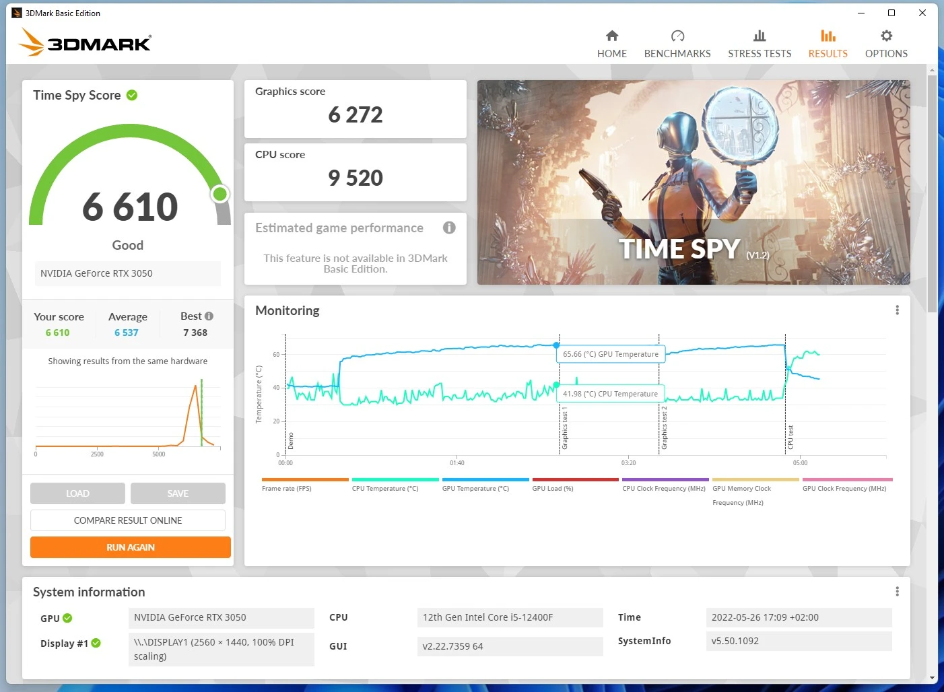
Task: Click the Home icon in navigation
Action: [x=611, y=36]
